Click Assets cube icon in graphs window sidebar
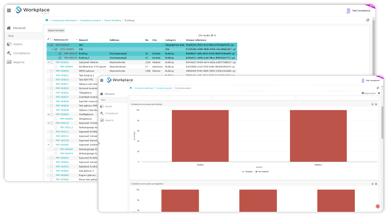388x216 pixels. (x=102, y=106)
